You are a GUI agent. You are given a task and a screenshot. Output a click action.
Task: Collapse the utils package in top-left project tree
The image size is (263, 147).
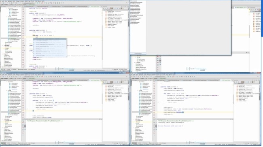click(7, 17)
